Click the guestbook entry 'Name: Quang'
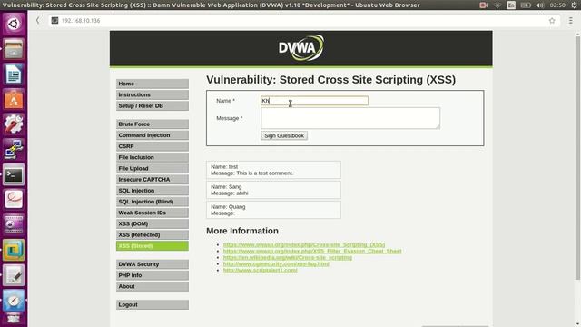 click(273, 210)
